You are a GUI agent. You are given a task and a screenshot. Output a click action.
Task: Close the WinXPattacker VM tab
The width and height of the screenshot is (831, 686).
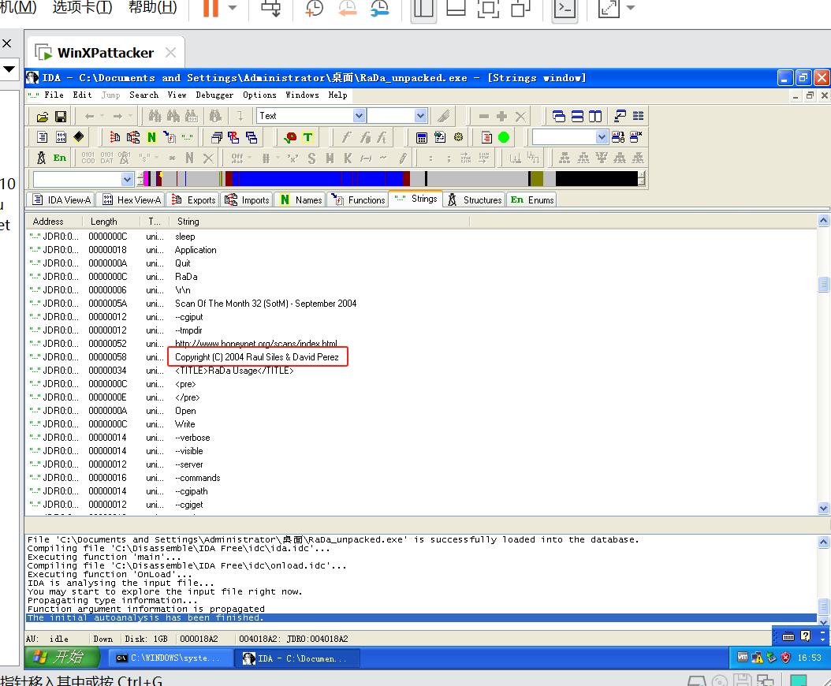(170, 53)
